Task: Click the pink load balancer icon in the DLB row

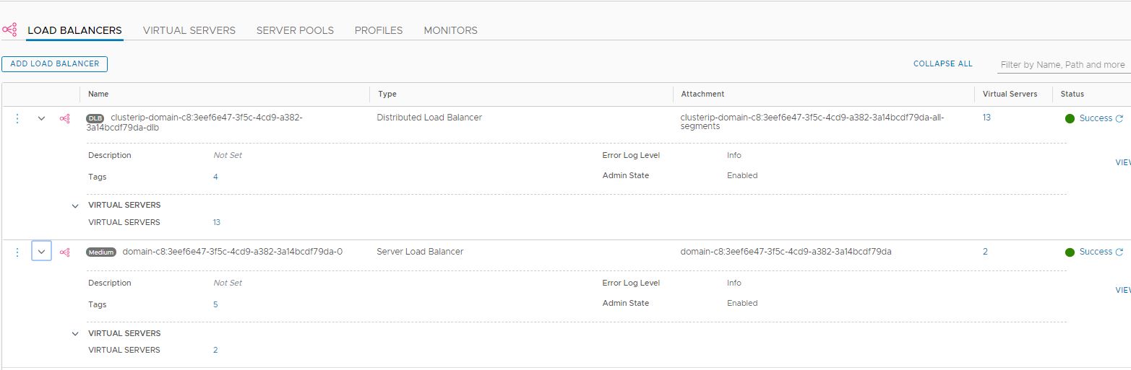Action: click(x=65, y=118)
